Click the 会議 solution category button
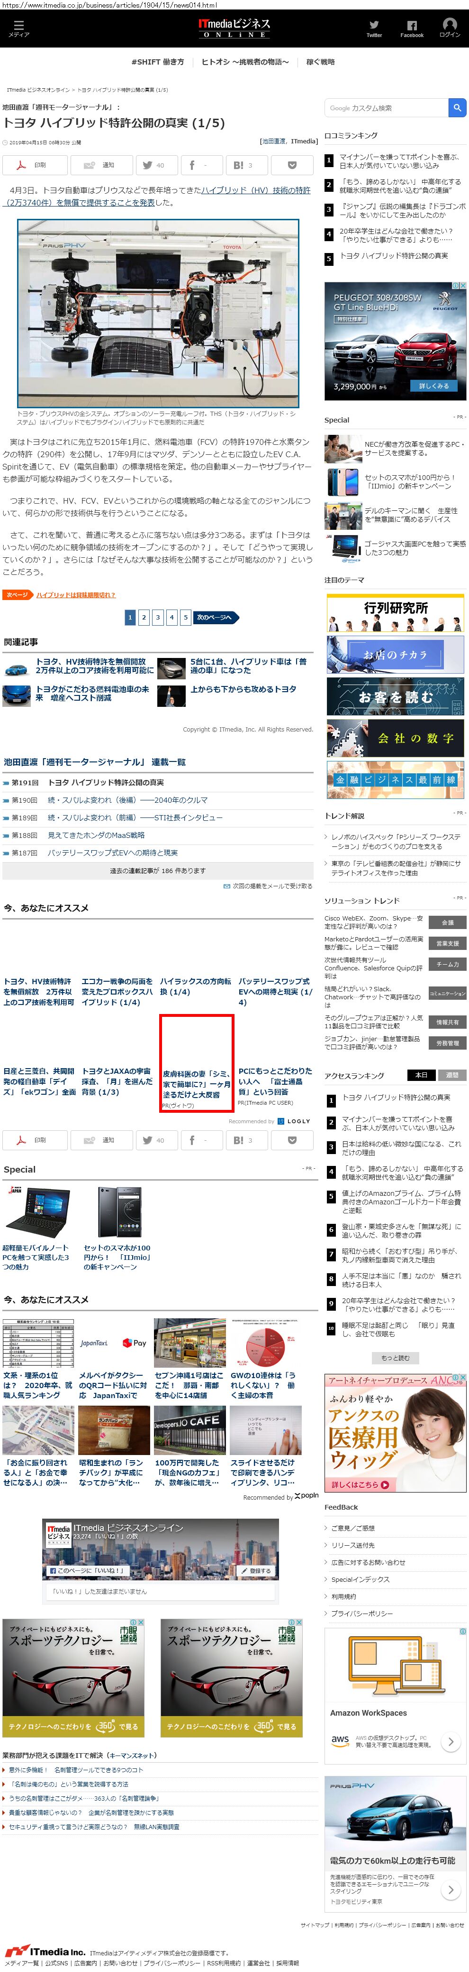 pos(448,922)
